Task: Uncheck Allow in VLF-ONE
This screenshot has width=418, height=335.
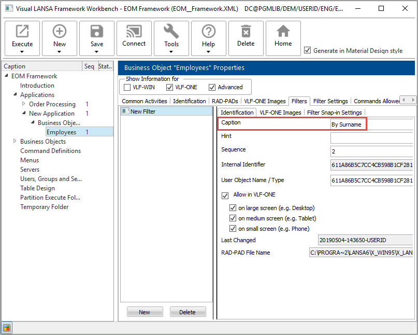Action: [225, 196]
